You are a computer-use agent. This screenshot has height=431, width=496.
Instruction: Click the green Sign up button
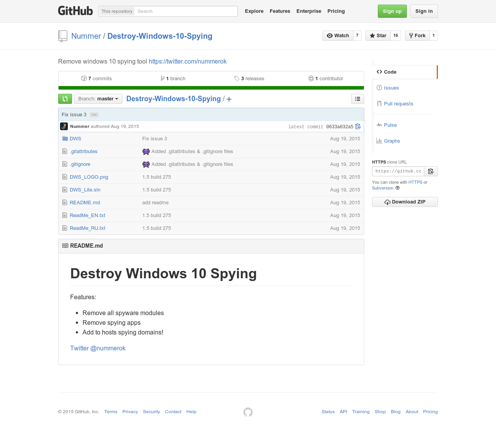(x=392, y=11)
